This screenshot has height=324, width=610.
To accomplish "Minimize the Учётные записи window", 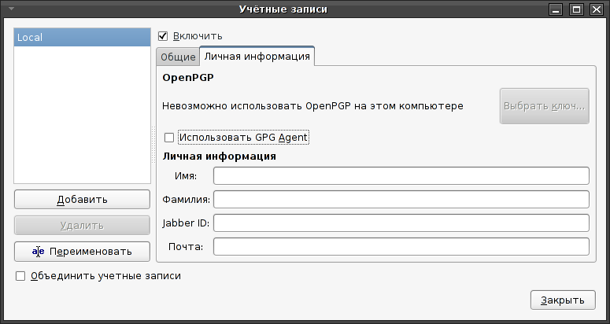I will click(x=556, y=9).
